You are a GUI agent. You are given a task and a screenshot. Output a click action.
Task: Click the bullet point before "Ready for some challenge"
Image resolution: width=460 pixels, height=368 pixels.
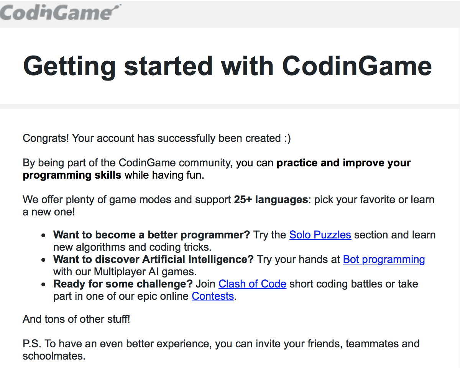[44, 284]
